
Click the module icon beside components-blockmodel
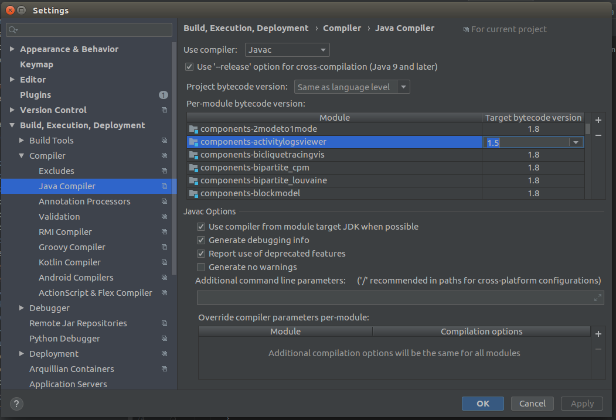(193, 193)
